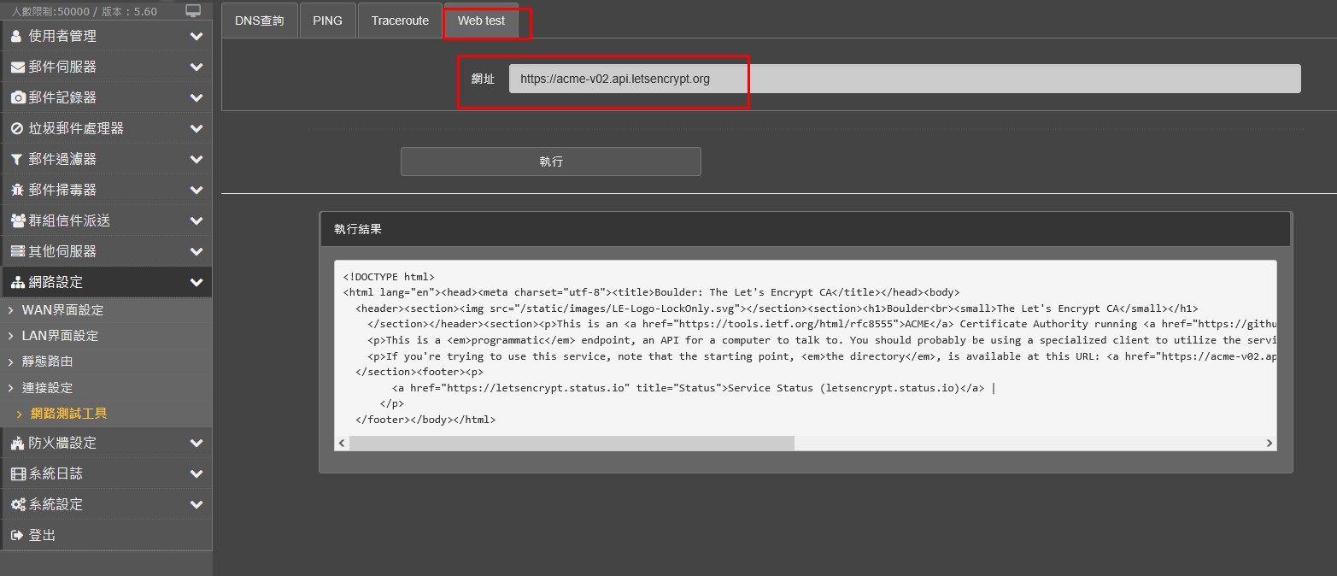Click the monitor icon at top of sidebar

[194, 11]
